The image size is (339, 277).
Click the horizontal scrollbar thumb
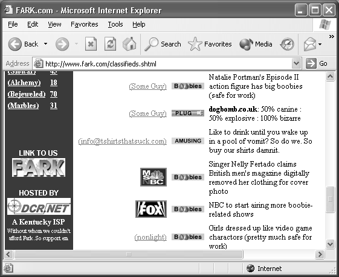(129, 254)
